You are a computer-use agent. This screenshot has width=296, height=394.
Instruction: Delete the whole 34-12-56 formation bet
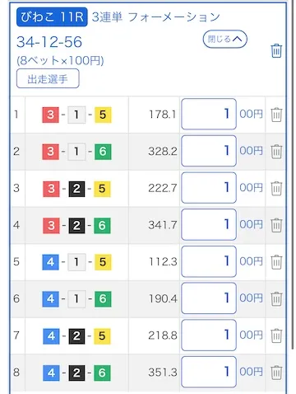click(x=276, y=50)
